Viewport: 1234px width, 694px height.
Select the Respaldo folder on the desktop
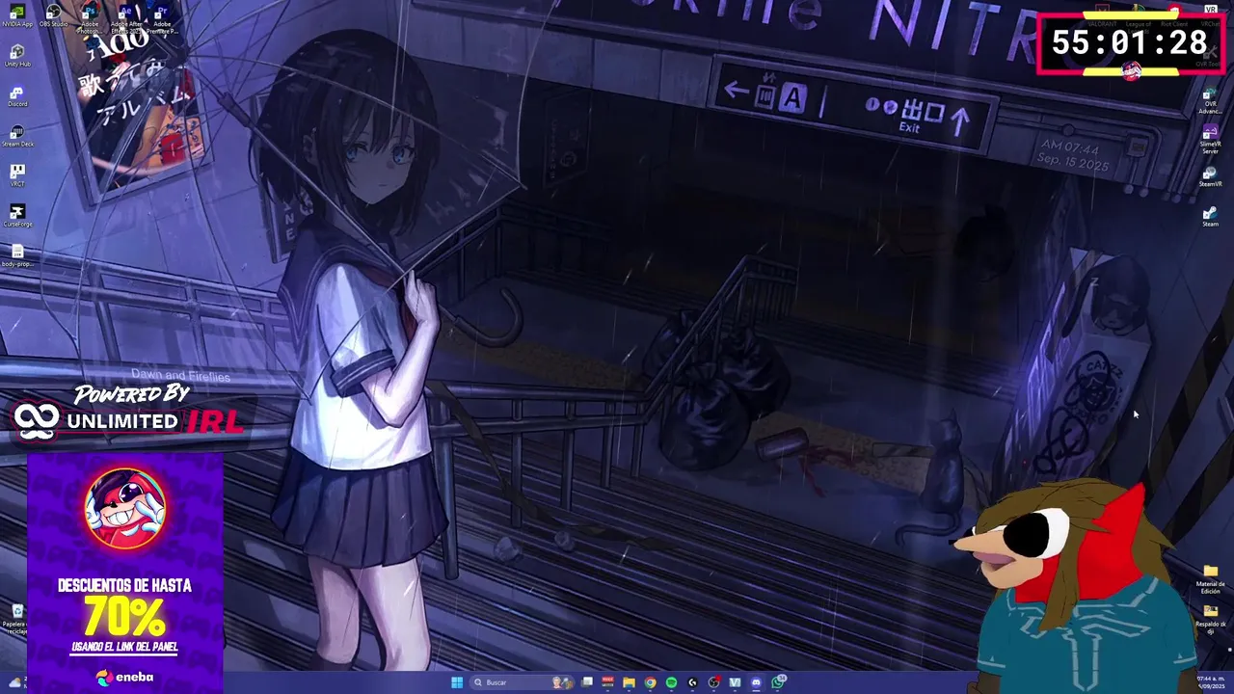[1210, 619]
